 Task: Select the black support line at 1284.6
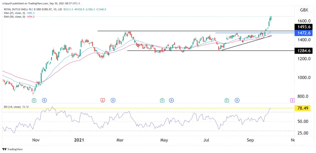click(210, 51)
